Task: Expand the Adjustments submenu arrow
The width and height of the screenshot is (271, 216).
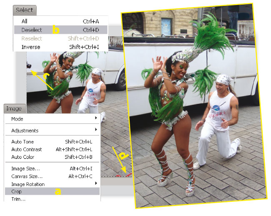Action: coord(96,130)
